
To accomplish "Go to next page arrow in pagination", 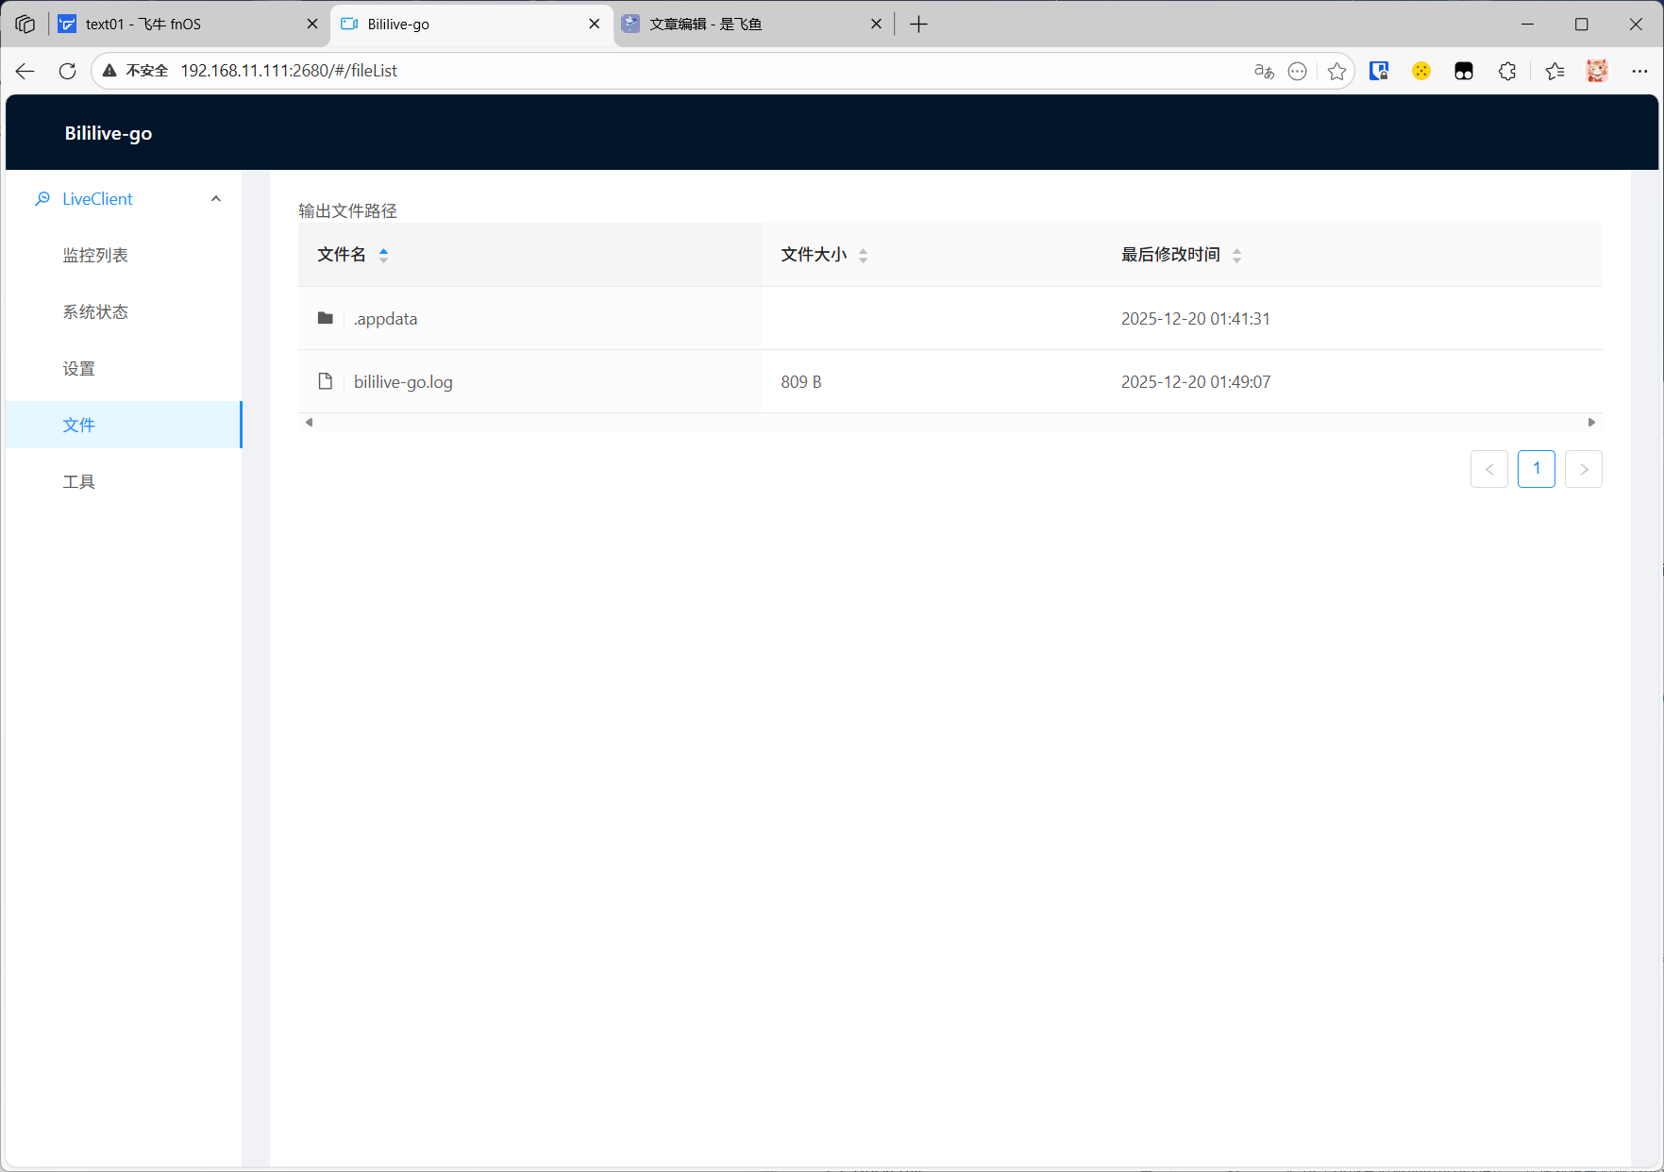I will 1583,469.
